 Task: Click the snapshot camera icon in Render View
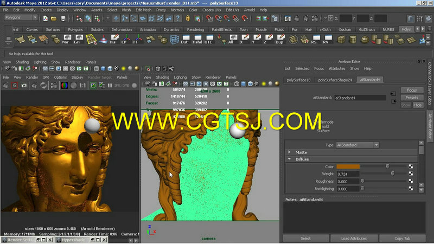pos(24,86)
